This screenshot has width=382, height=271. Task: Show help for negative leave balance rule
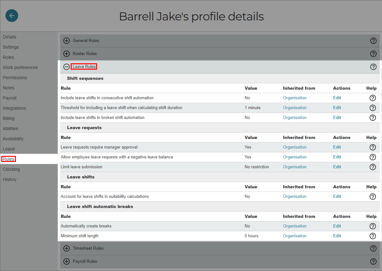[x=373, y=157]
